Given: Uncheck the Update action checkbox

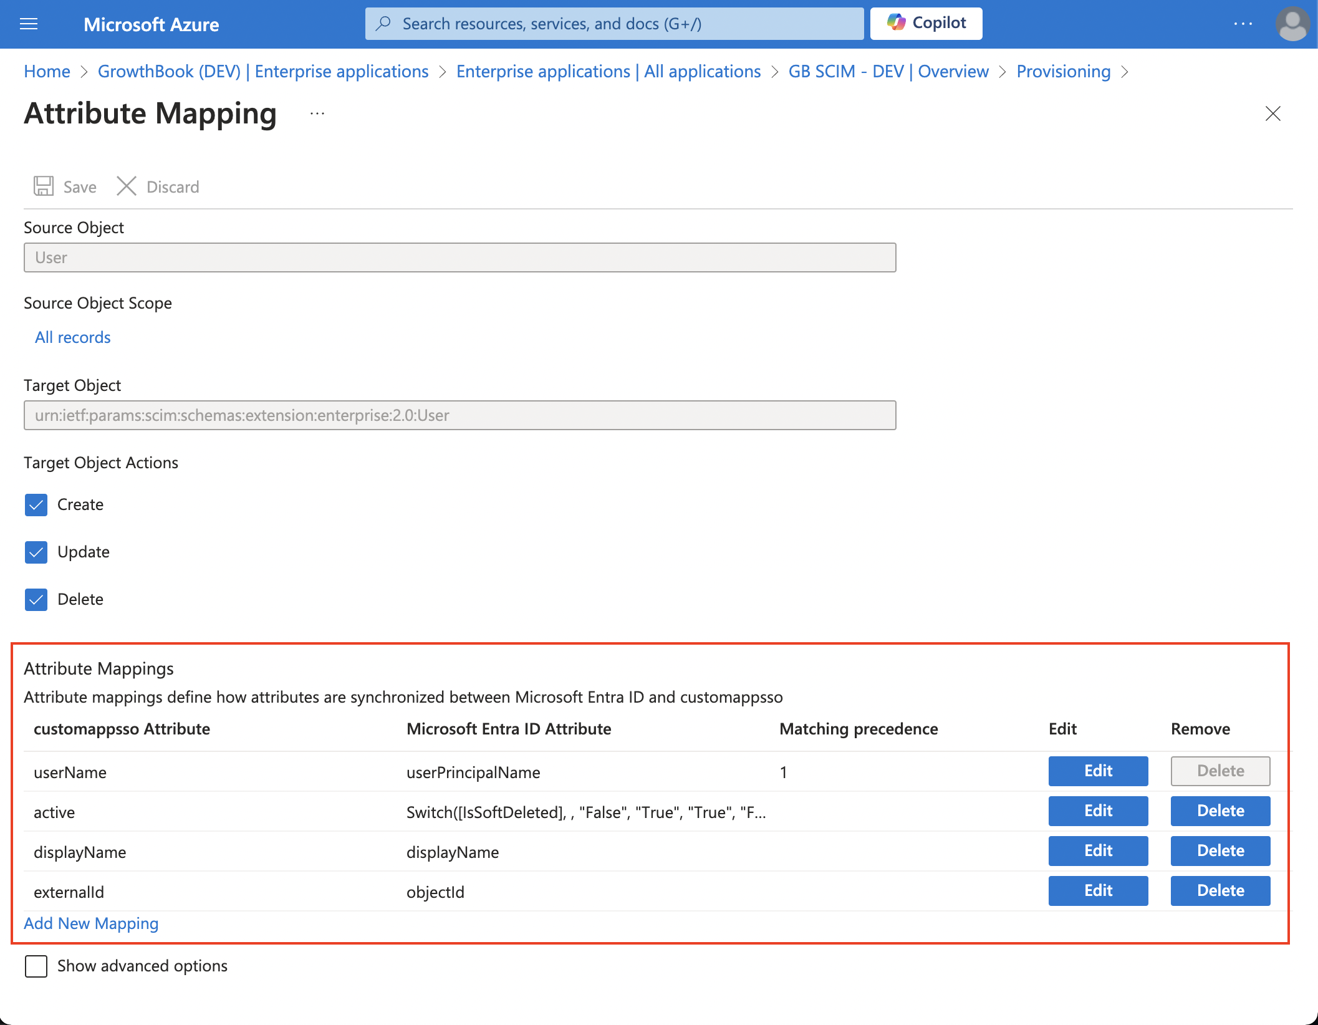Looking at the screenshot, I should click(36, 552).
